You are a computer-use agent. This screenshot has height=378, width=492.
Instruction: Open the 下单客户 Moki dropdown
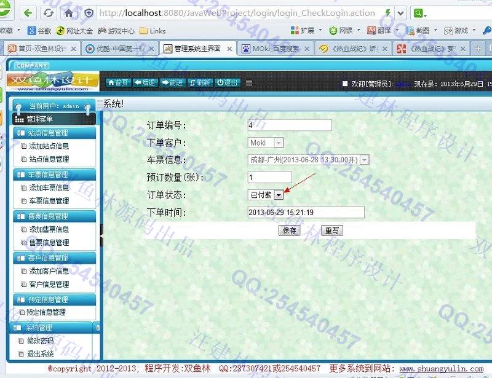[266, 143]
